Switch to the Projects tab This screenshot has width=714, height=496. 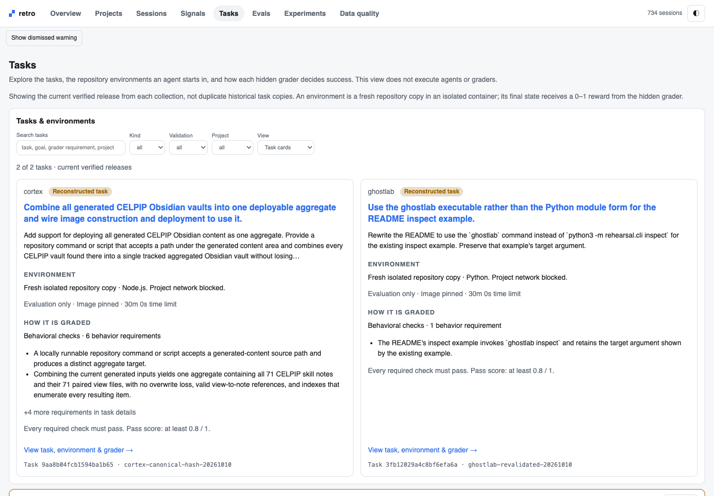[109, 13]
